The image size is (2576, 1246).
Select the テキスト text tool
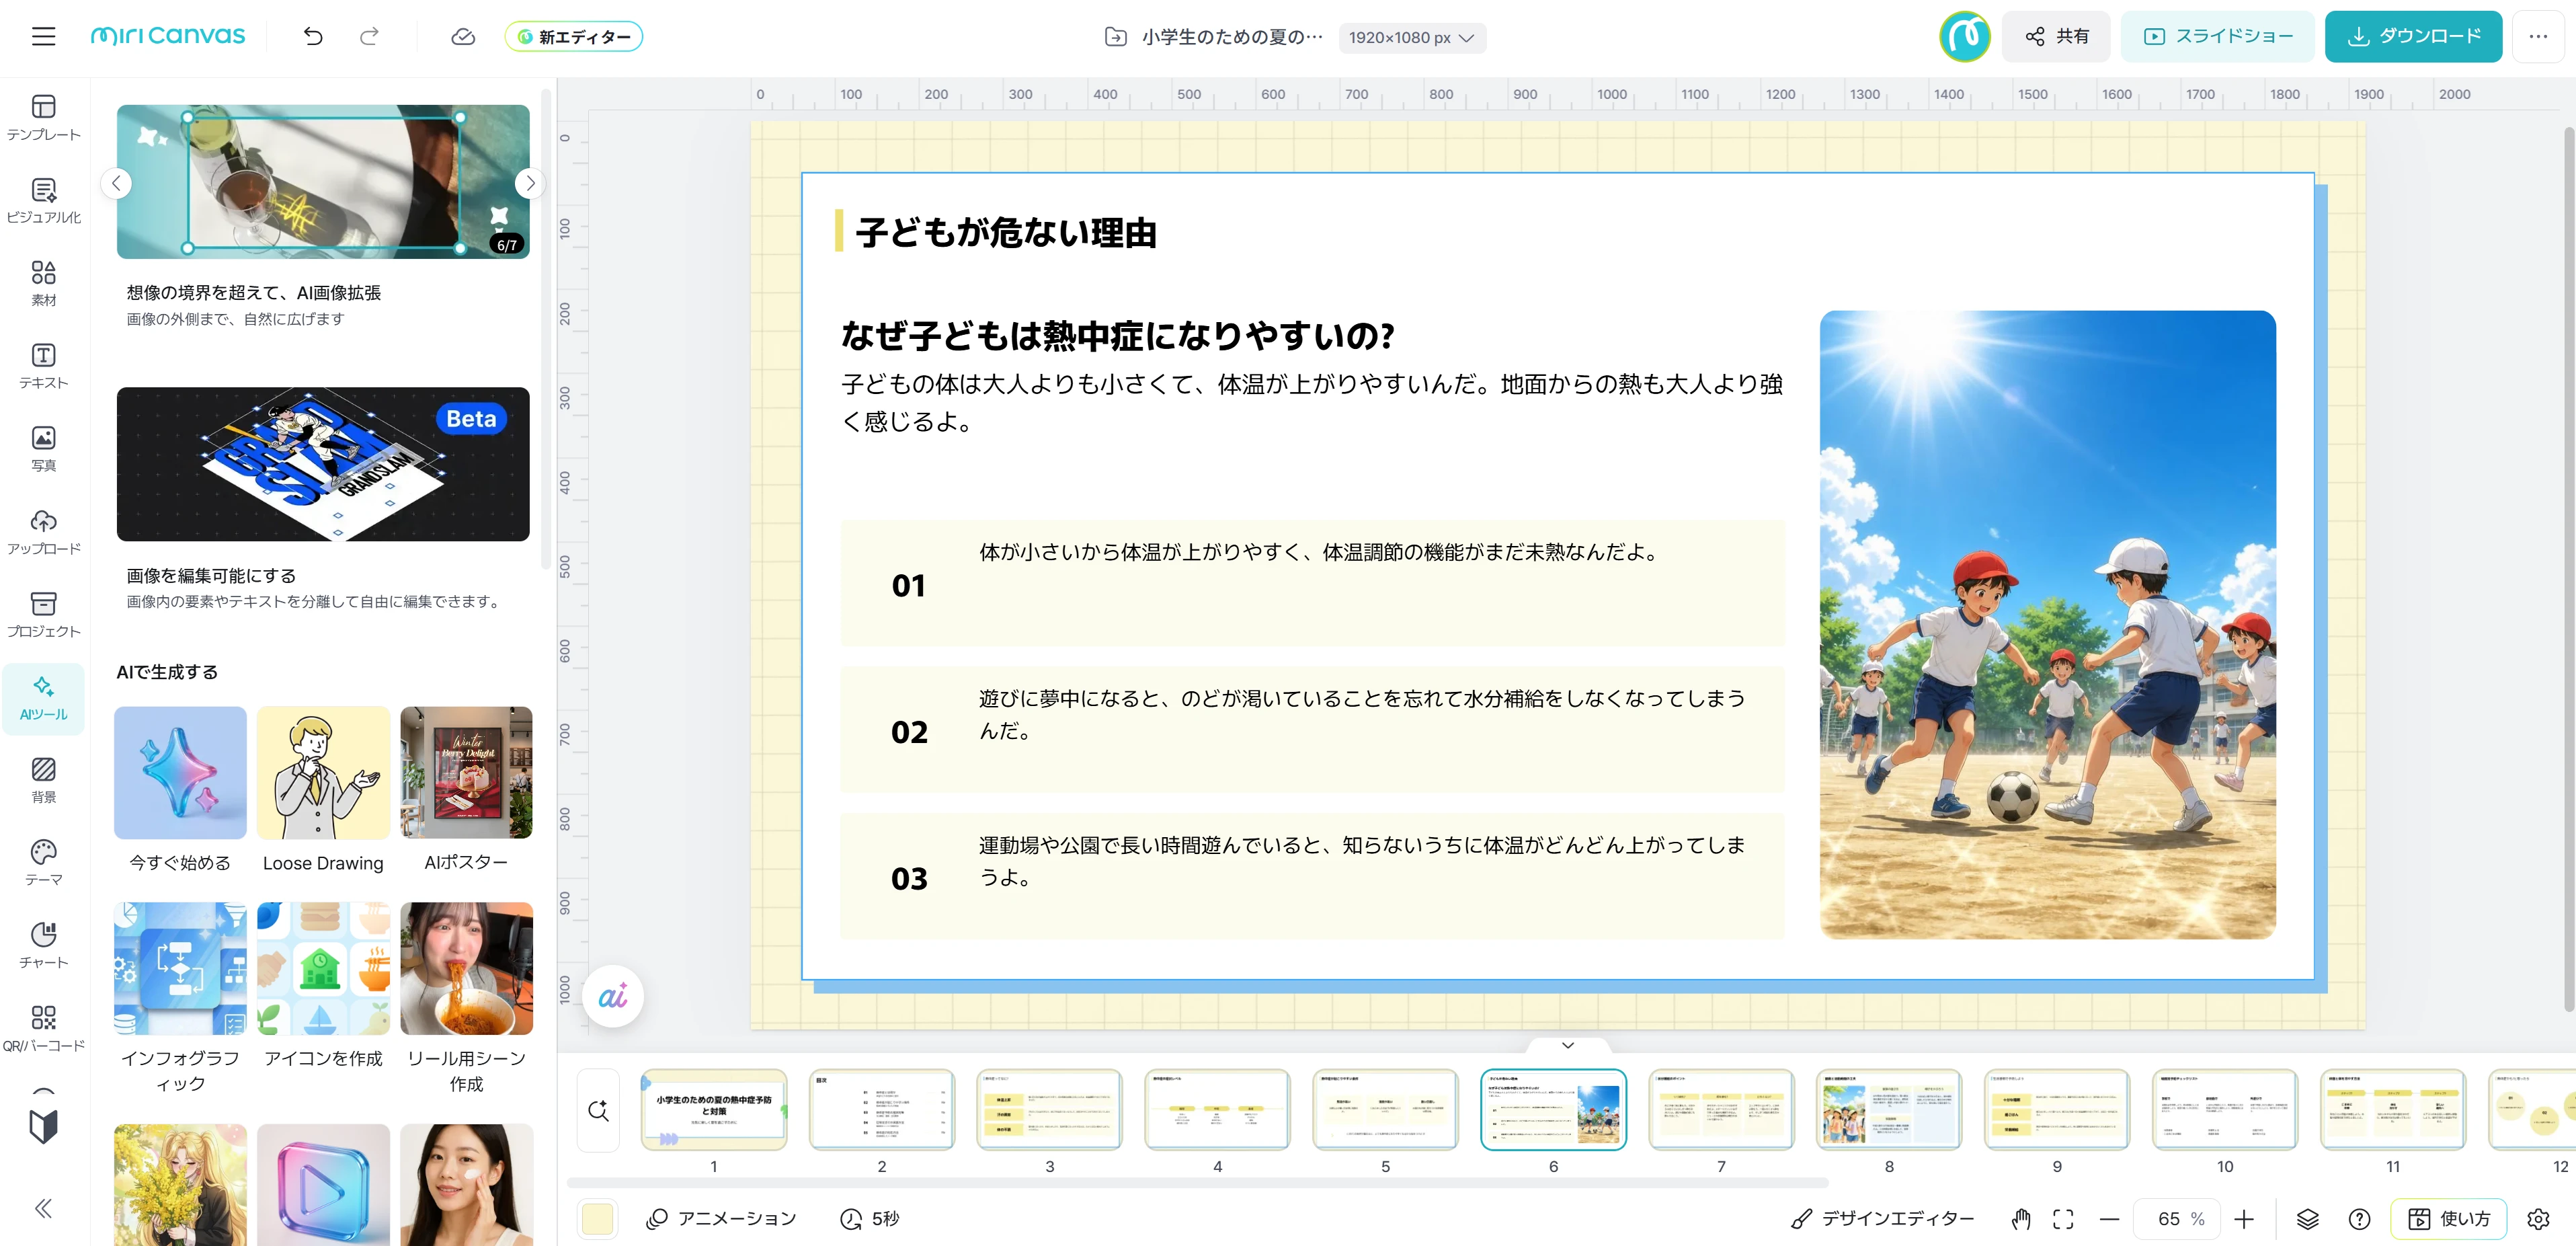point(43,366)
